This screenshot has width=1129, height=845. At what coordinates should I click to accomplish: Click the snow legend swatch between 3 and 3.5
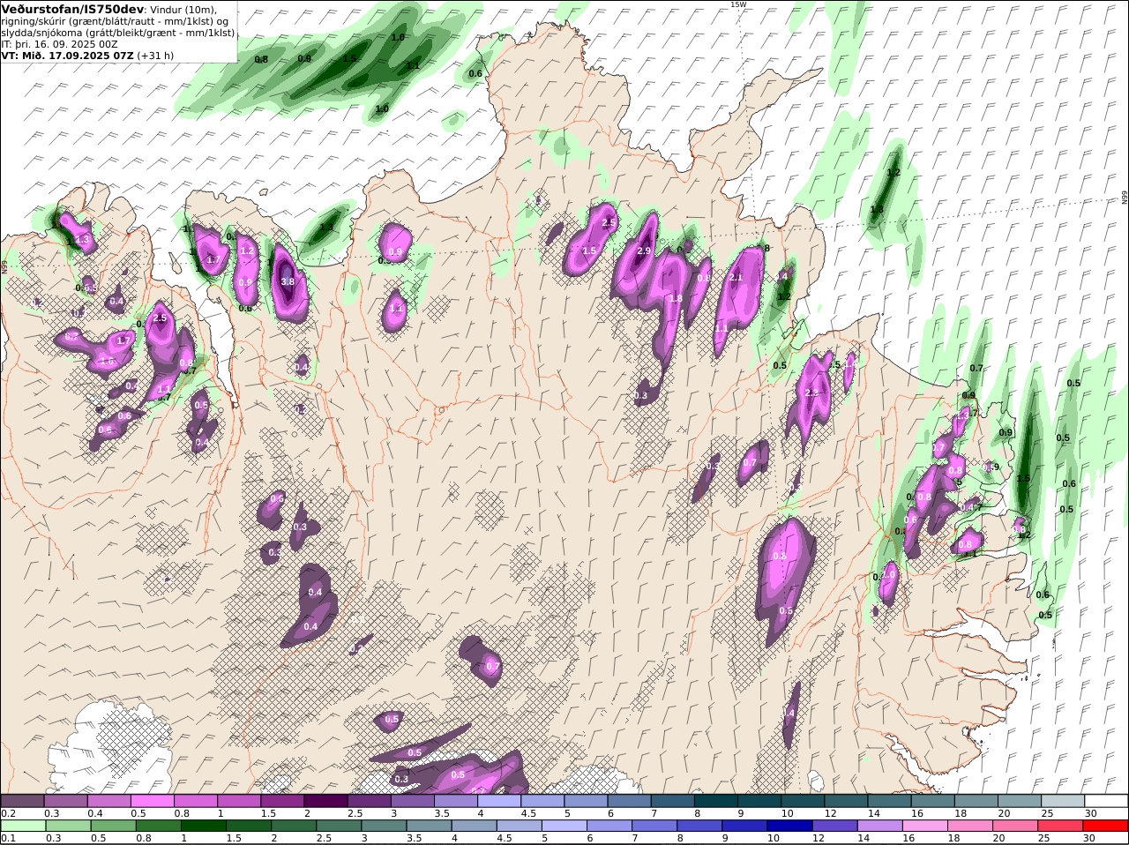click(412, 801)
